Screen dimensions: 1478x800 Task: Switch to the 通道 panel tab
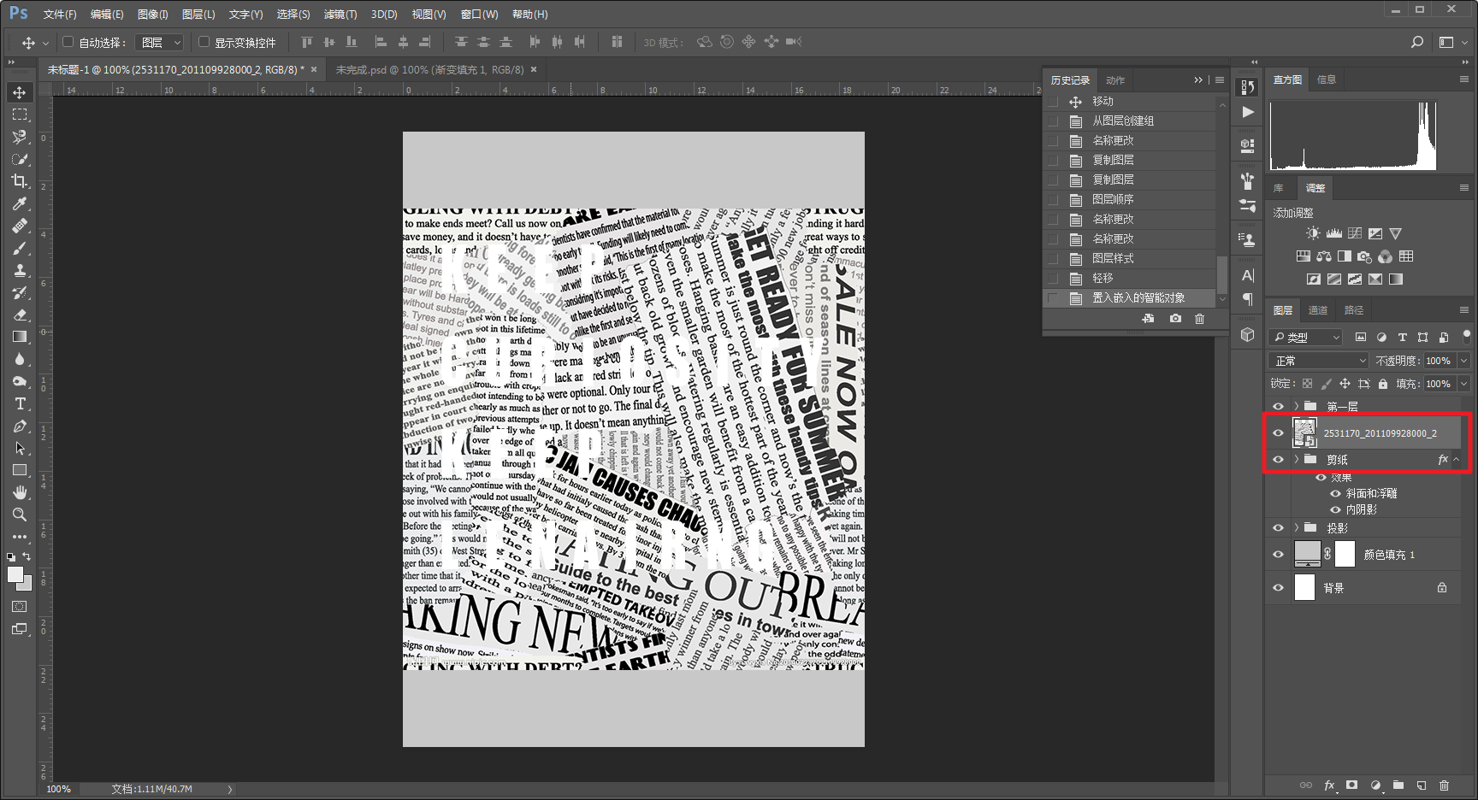coord(1318,310)
